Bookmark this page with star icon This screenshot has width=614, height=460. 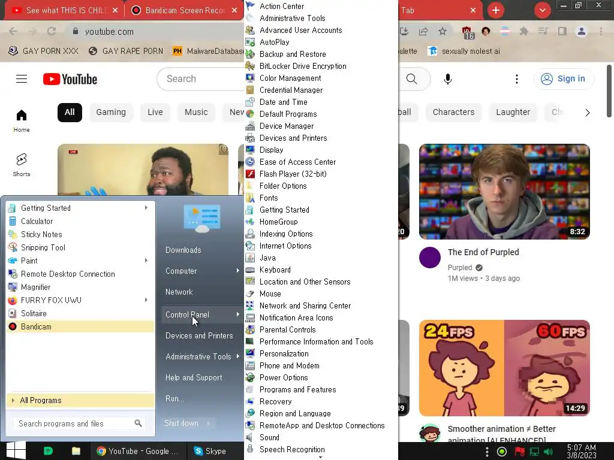tap(443, 31)
